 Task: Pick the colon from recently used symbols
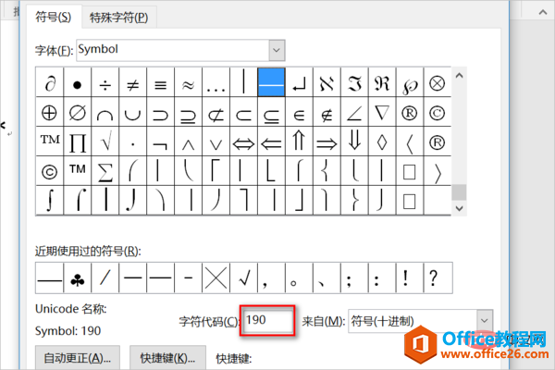click(382, 277)
